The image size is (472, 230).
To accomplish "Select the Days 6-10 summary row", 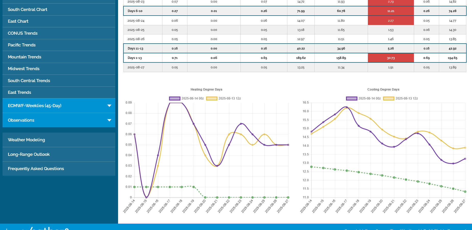I will (x=135, y=11).
